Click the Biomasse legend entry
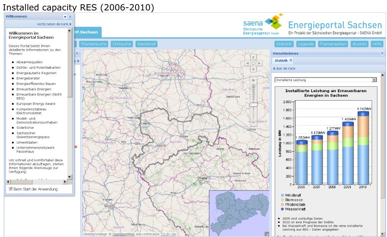Viewport: 387px width, 237px height. pyautogui.click(x=292, y=200)
